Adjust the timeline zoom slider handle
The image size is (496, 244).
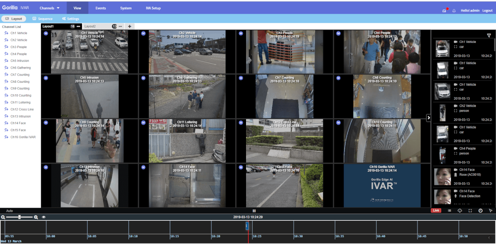tap(19, 217)
